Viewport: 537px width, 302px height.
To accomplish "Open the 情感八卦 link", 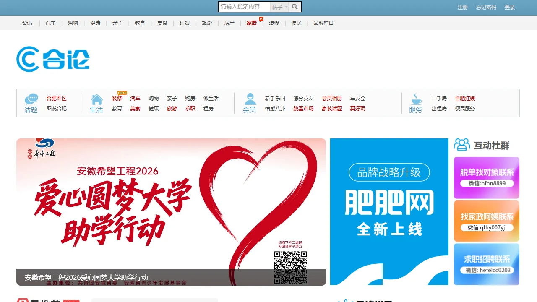I will pos(275,109).
